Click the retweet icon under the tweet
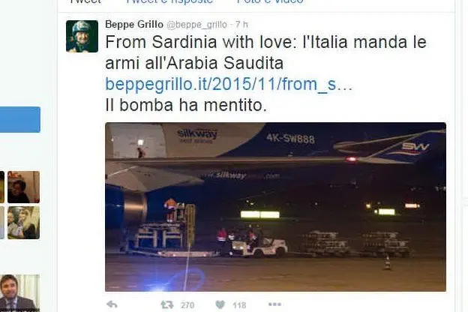The width and height of the screenshot is (468, 312). tap(166, 304)
